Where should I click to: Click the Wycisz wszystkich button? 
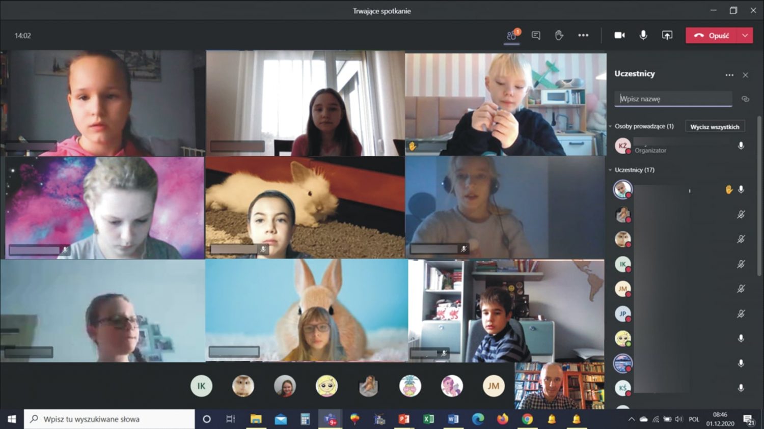coord(715,127)
